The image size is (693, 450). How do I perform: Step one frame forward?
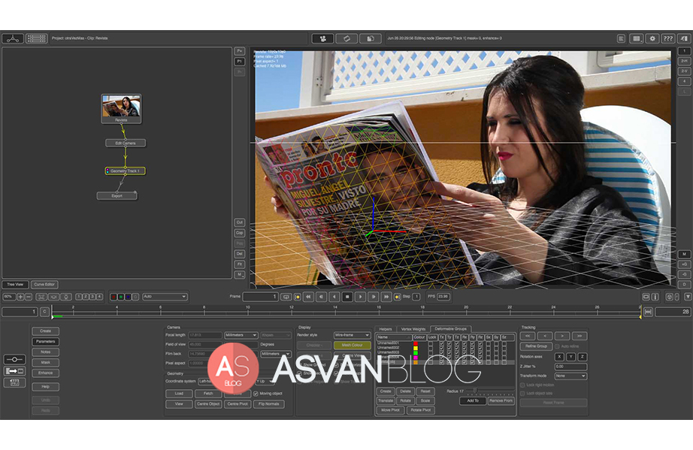[374, 297]
